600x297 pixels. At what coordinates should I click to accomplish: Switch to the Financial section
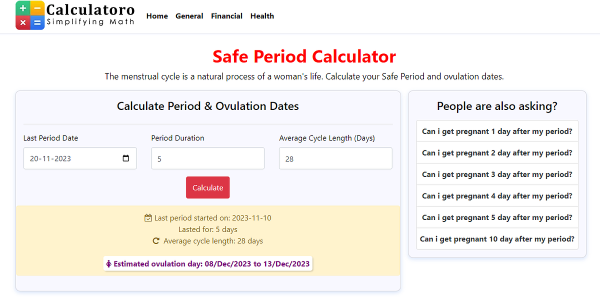[x=226, y=16]
